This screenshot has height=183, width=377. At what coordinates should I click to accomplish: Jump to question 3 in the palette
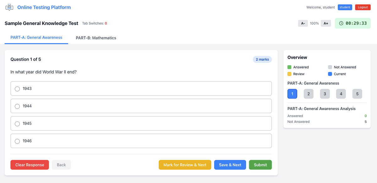click(325, 94)
